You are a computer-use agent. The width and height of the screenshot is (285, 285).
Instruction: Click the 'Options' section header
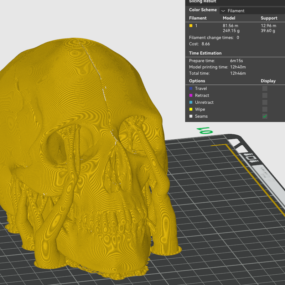[197, 81]
